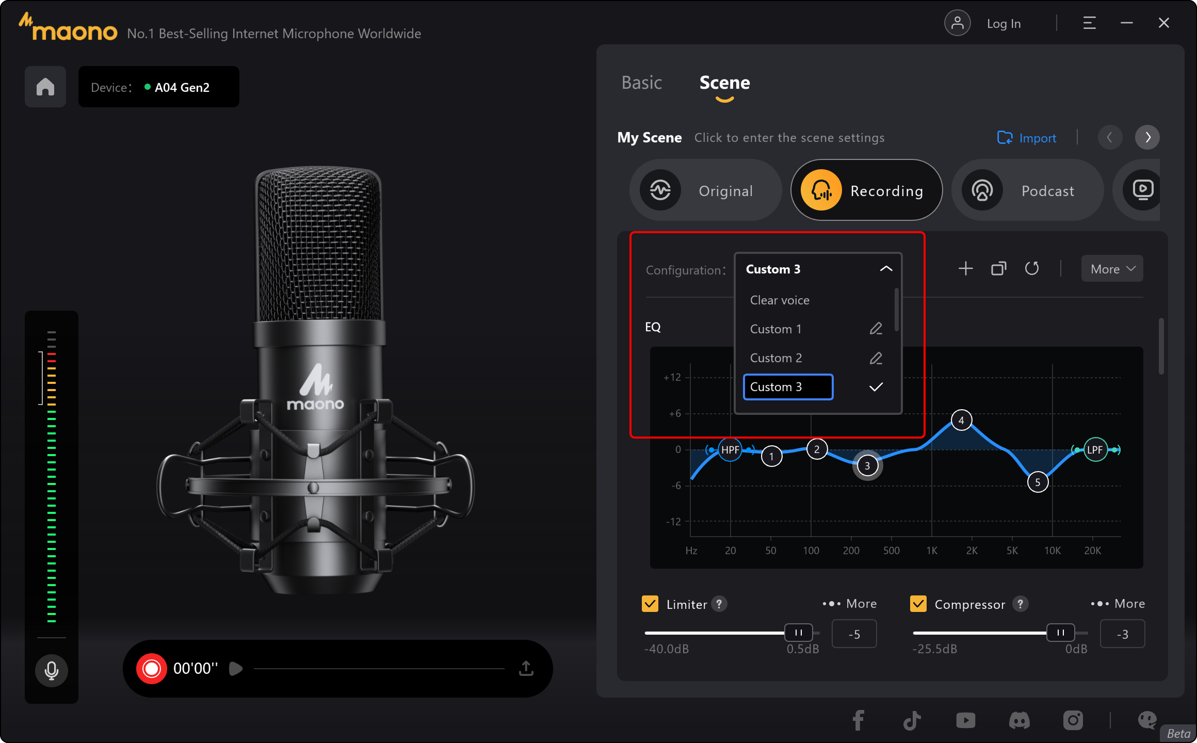The width and height of the screenshot is (1197, 743).
Task: Show Compressor help question mark
Action: tap(1020, 603)
